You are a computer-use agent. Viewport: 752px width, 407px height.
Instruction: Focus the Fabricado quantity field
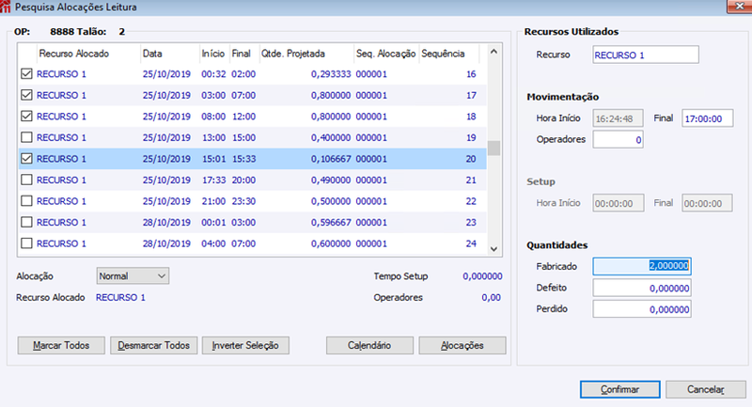tap(642, 266)
